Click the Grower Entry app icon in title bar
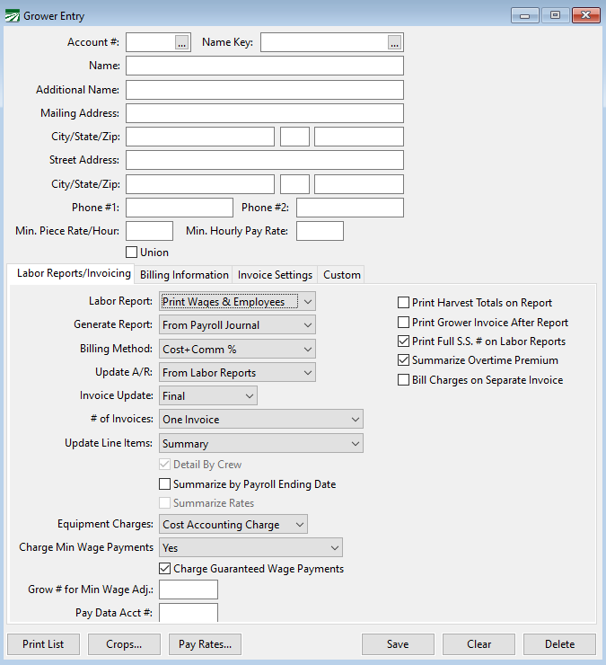The height and width of the screenshot is (665, 606). click(13, 15)
